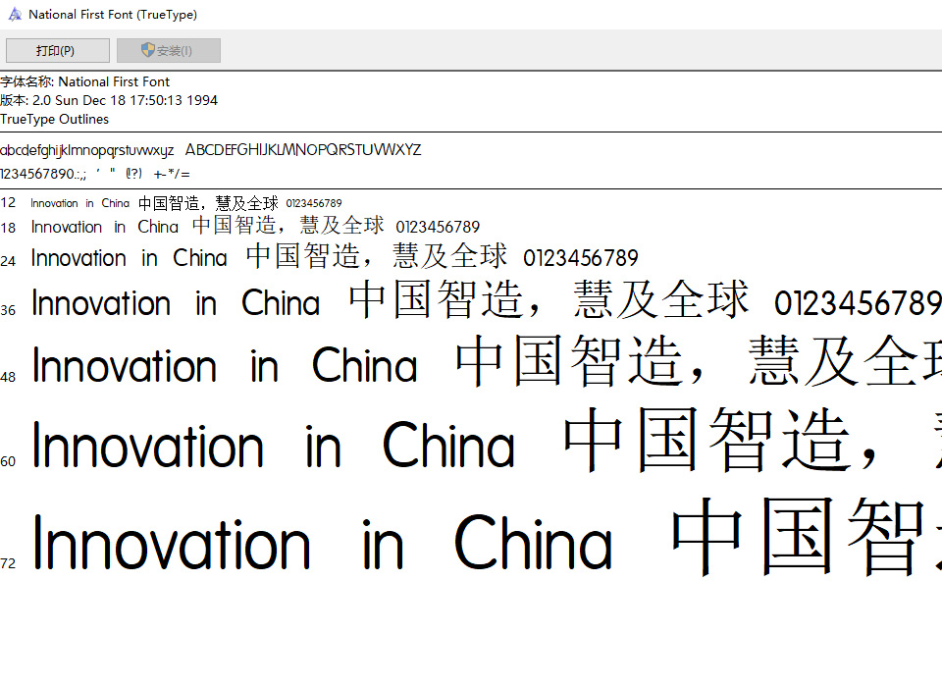Screen dimensions: 942x687
Task: Click the "TrueType Outlines" text
Action: (x=55, y=119)
